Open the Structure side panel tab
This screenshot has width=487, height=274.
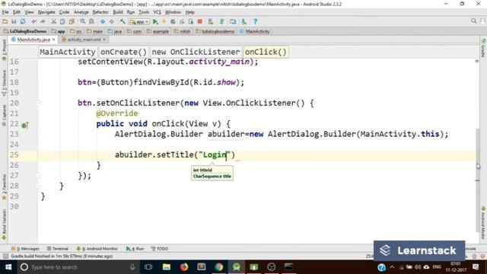click(x=4, y=83)
